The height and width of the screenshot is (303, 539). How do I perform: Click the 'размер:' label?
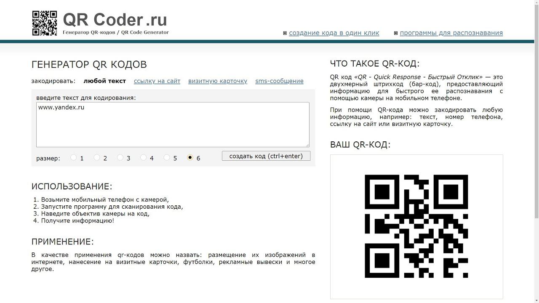coord(48,159)
